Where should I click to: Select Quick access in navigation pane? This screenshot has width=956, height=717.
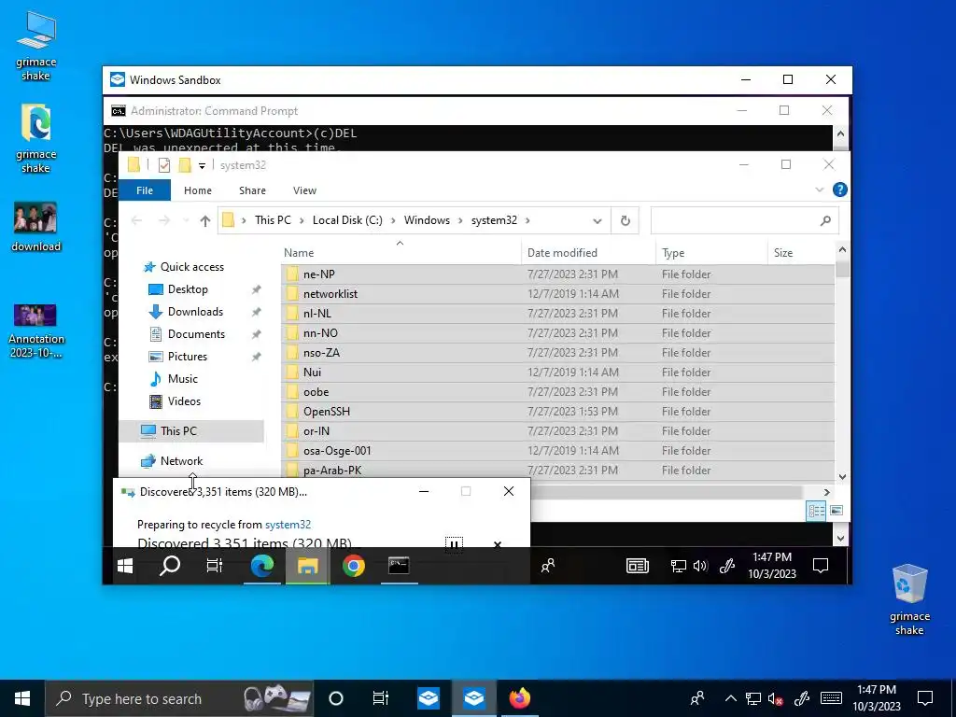192,266
